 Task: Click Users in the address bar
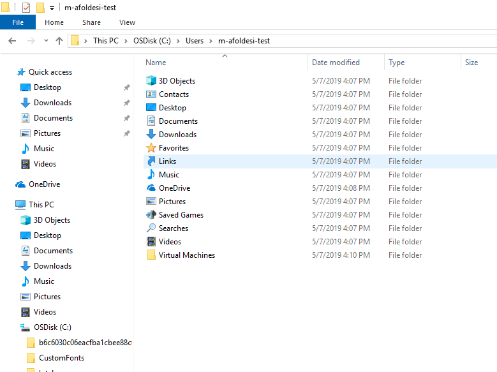[195, 41]
